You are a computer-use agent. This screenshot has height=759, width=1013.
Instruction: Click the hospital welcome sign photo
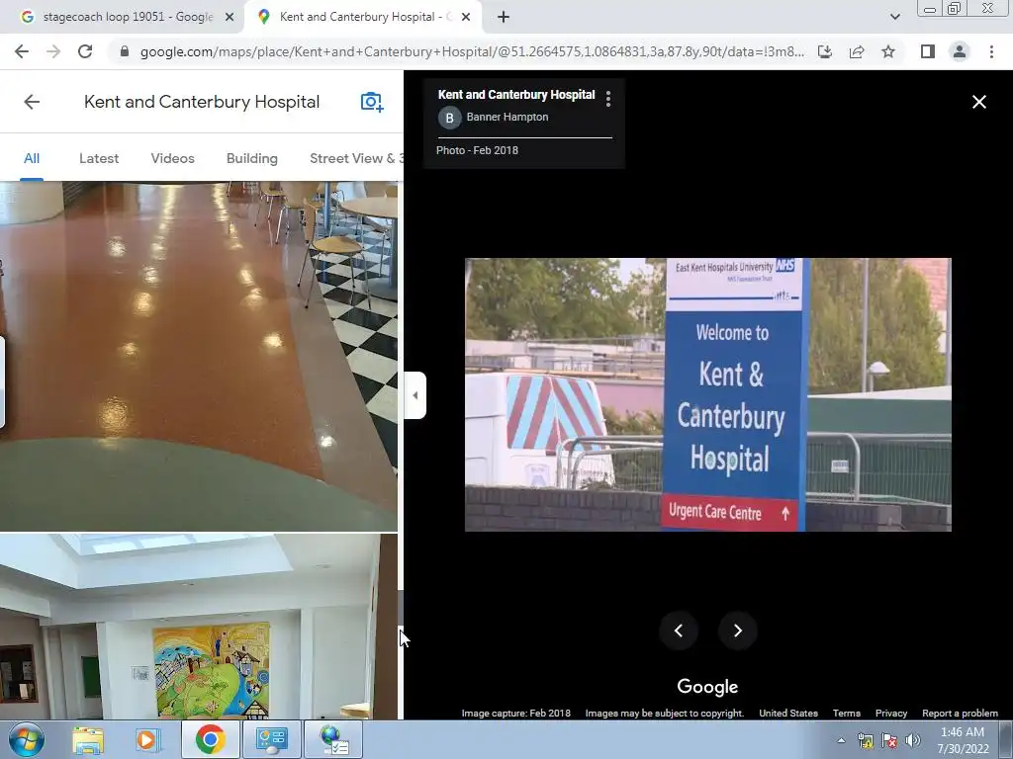[x=708, y=394]
